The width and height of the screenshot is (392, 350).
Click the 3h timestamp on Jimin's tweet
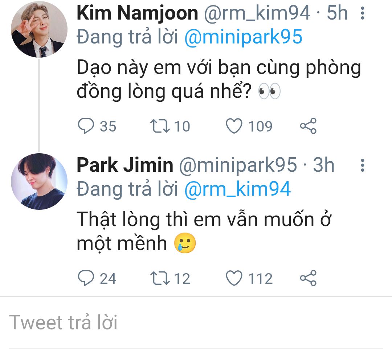coord(324,165)
